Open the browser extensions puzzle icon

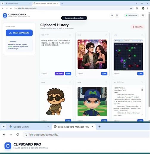tap(137, 9)
